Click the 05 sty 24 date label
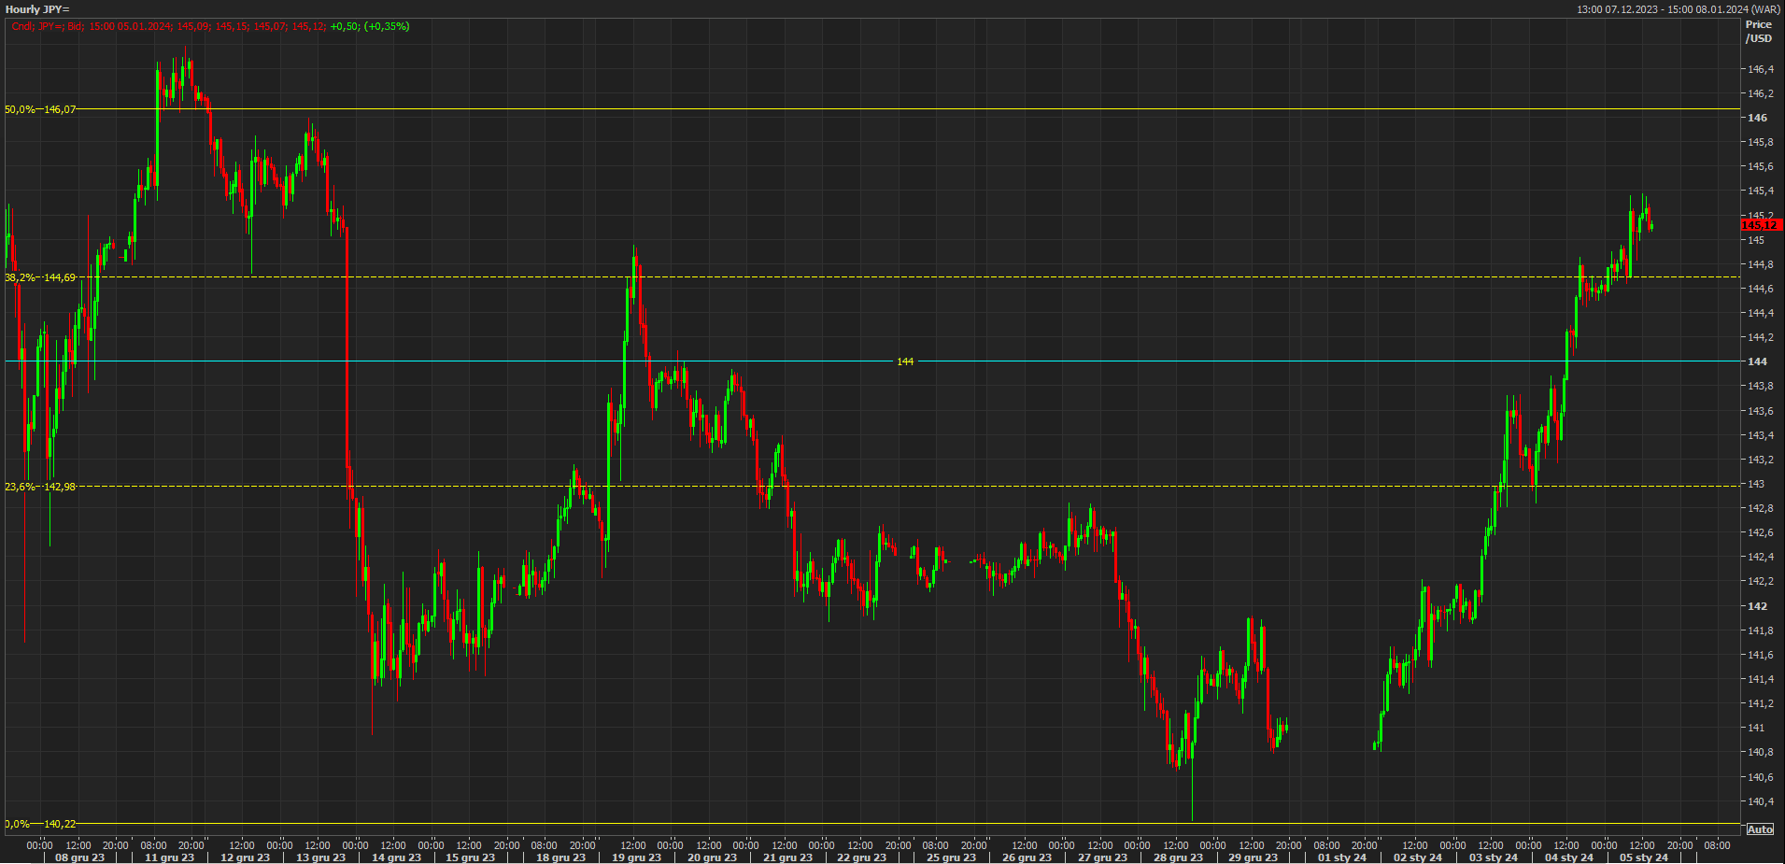Image resolution: width=1785 pixels, height=864 pixels. pyautogui.click(x=1643, y=857)
